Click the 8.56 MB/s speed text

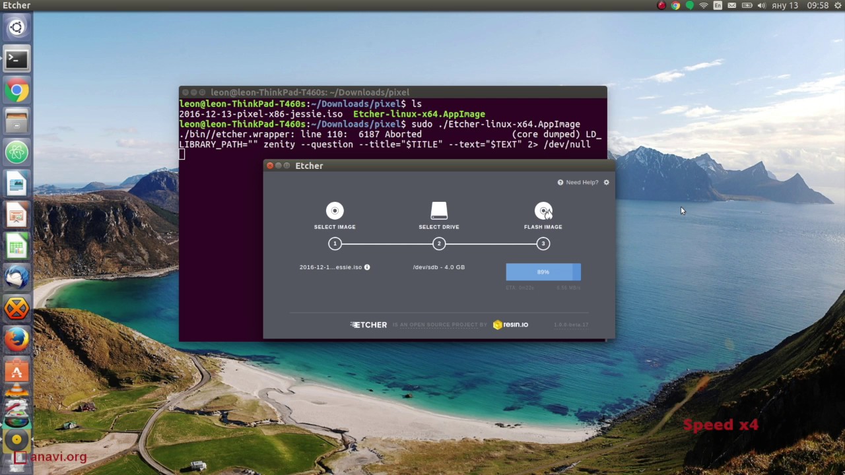[x=568, y=288]
